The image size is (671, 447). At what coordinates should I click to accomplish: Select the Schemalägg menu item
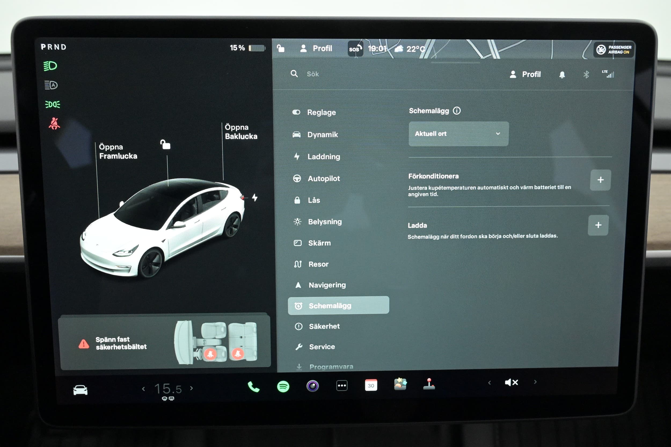click(x=338, y=306)
